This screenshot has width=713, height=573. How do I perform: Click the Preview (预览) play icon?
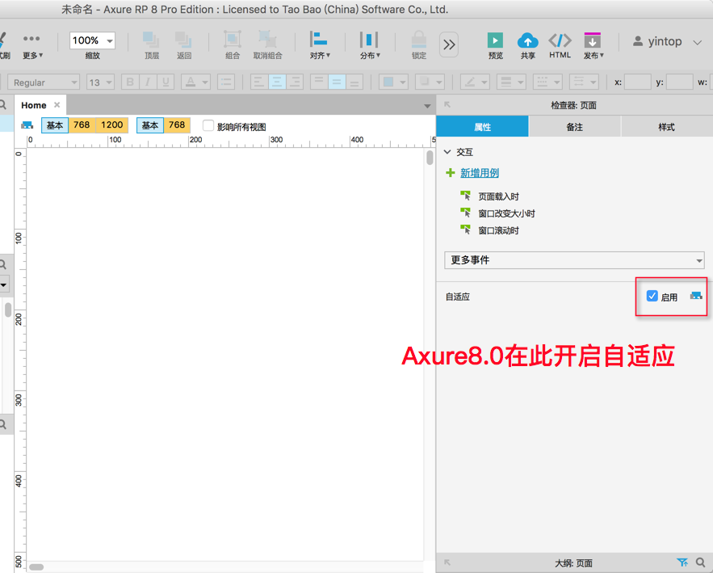pyautogui.click(x=495, y=40)
